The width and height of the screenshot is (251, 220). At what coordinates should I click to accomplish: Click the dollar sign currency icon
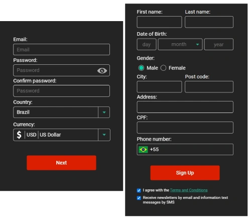tap(19, 135)
